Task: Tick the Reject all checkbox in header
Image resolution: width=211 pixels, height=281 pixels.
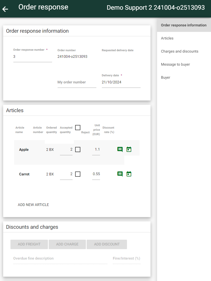Action: (78, 128)
